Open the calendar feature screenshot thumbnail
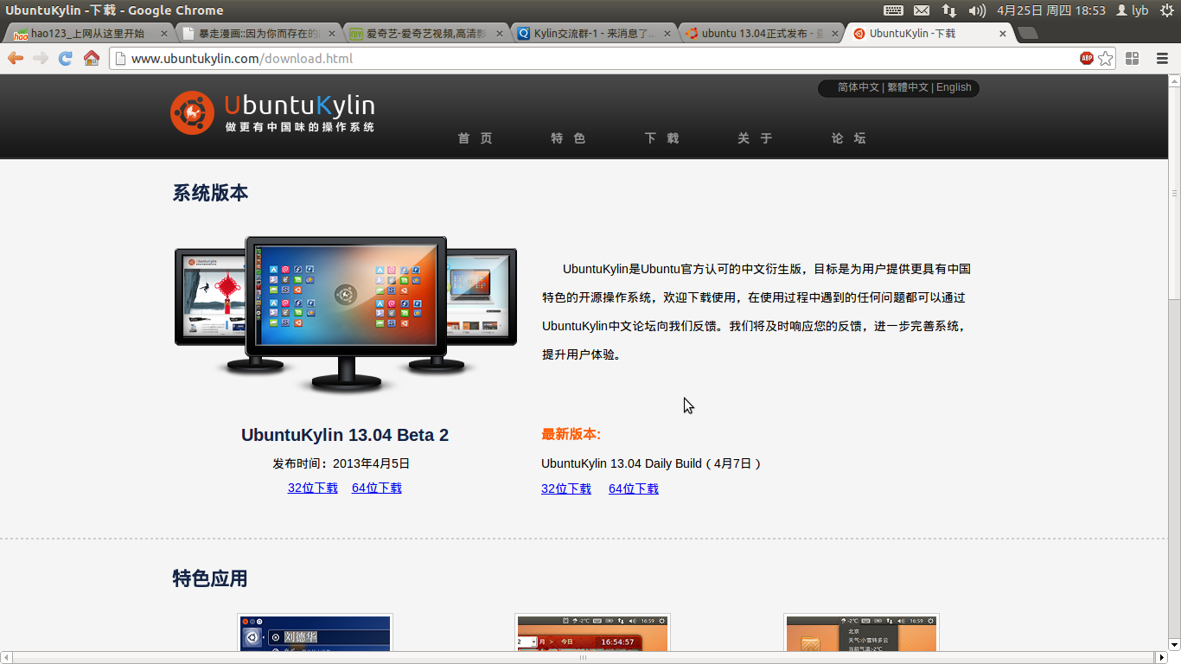The width and height of the screenshot is (1181, 664). [592, 633]
